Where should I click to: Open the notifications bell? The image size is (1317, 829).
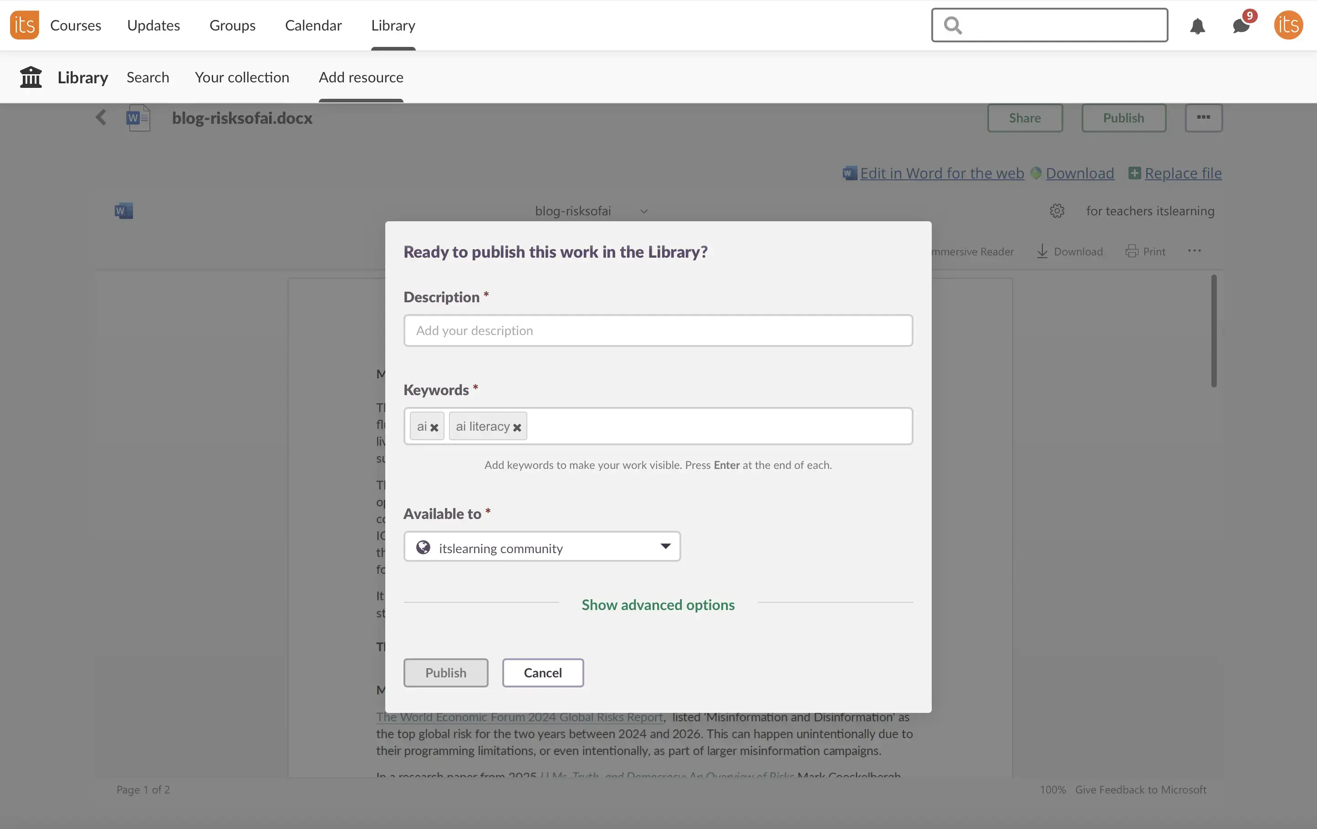pyautogui.click(x=1197, y=25)
